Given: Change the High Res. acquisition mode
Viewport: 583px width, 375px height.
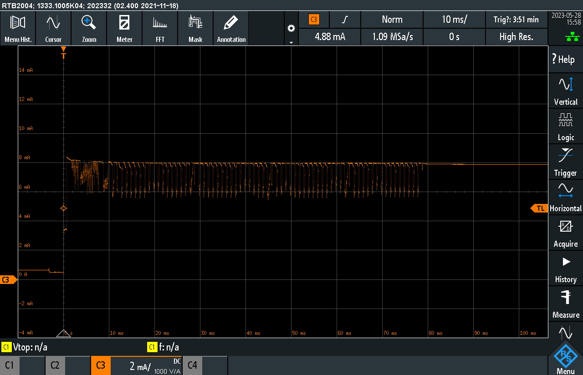Looking at the screenshot, I should [516, 37].
